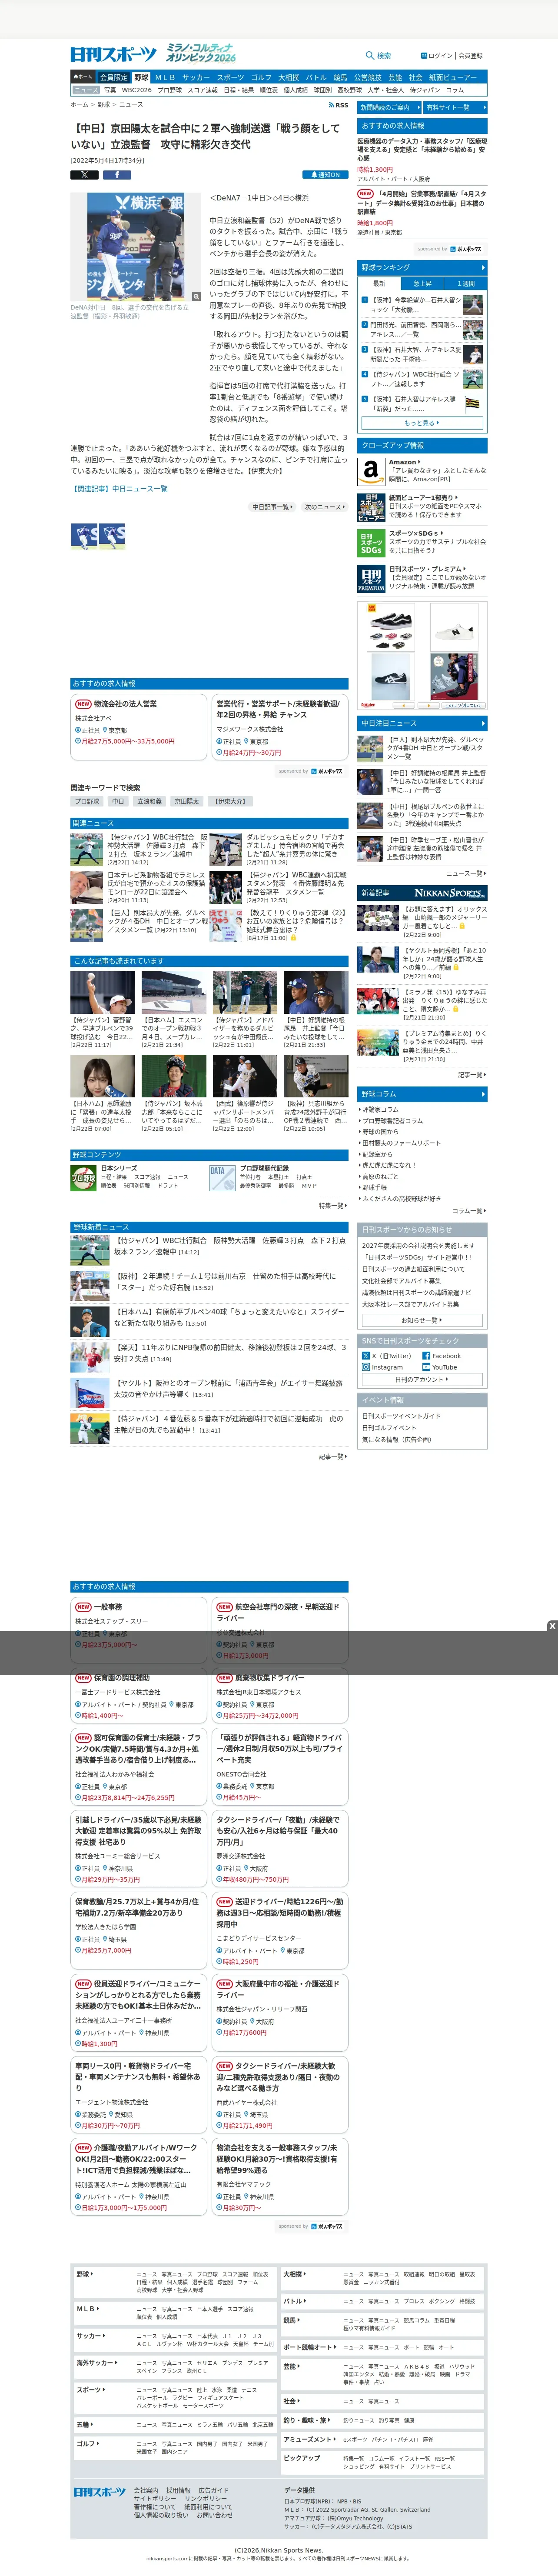Open WBC2026 in the sub navigation
Screen dimensions: 558x2576
pos(137,90)
